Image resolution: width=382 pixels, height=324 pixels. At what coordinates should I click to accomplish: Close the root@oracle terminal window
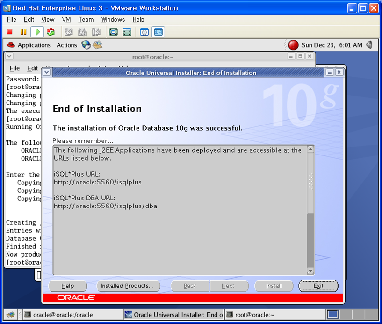(x=310, y=57)
